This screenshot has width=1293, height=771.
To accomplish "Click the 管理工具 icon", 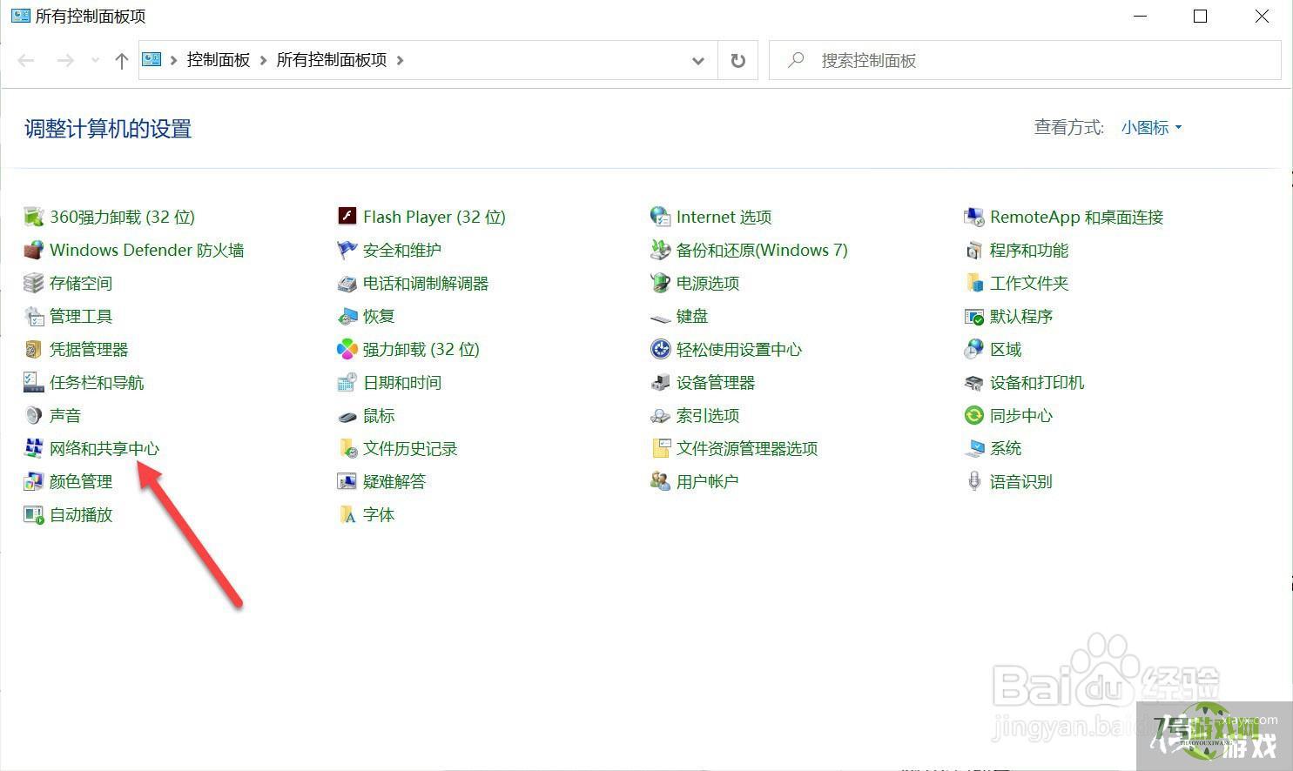I will (33, 316).
